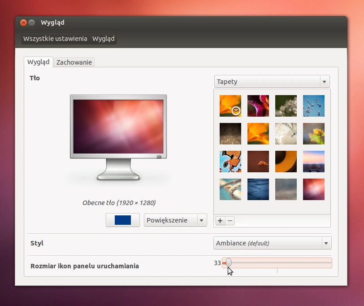Select the orange flower wallpaper with clock badge

click(230, 106)
